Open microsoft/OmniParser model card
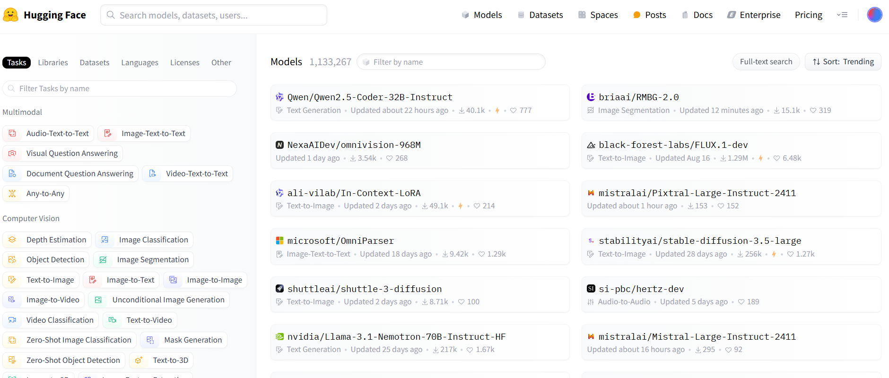Image resolution: width=889 pixels, height=378 pixels. (x=420, y=247)
